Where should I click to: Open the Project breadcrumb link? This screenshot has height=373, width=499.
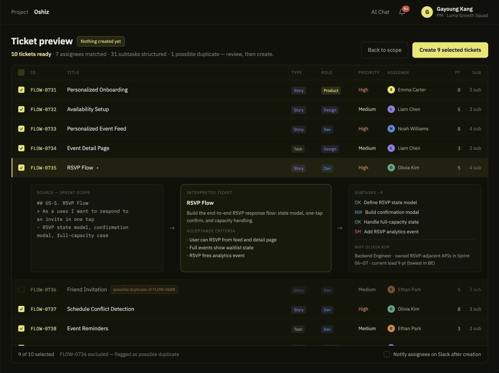click(19, 12)
